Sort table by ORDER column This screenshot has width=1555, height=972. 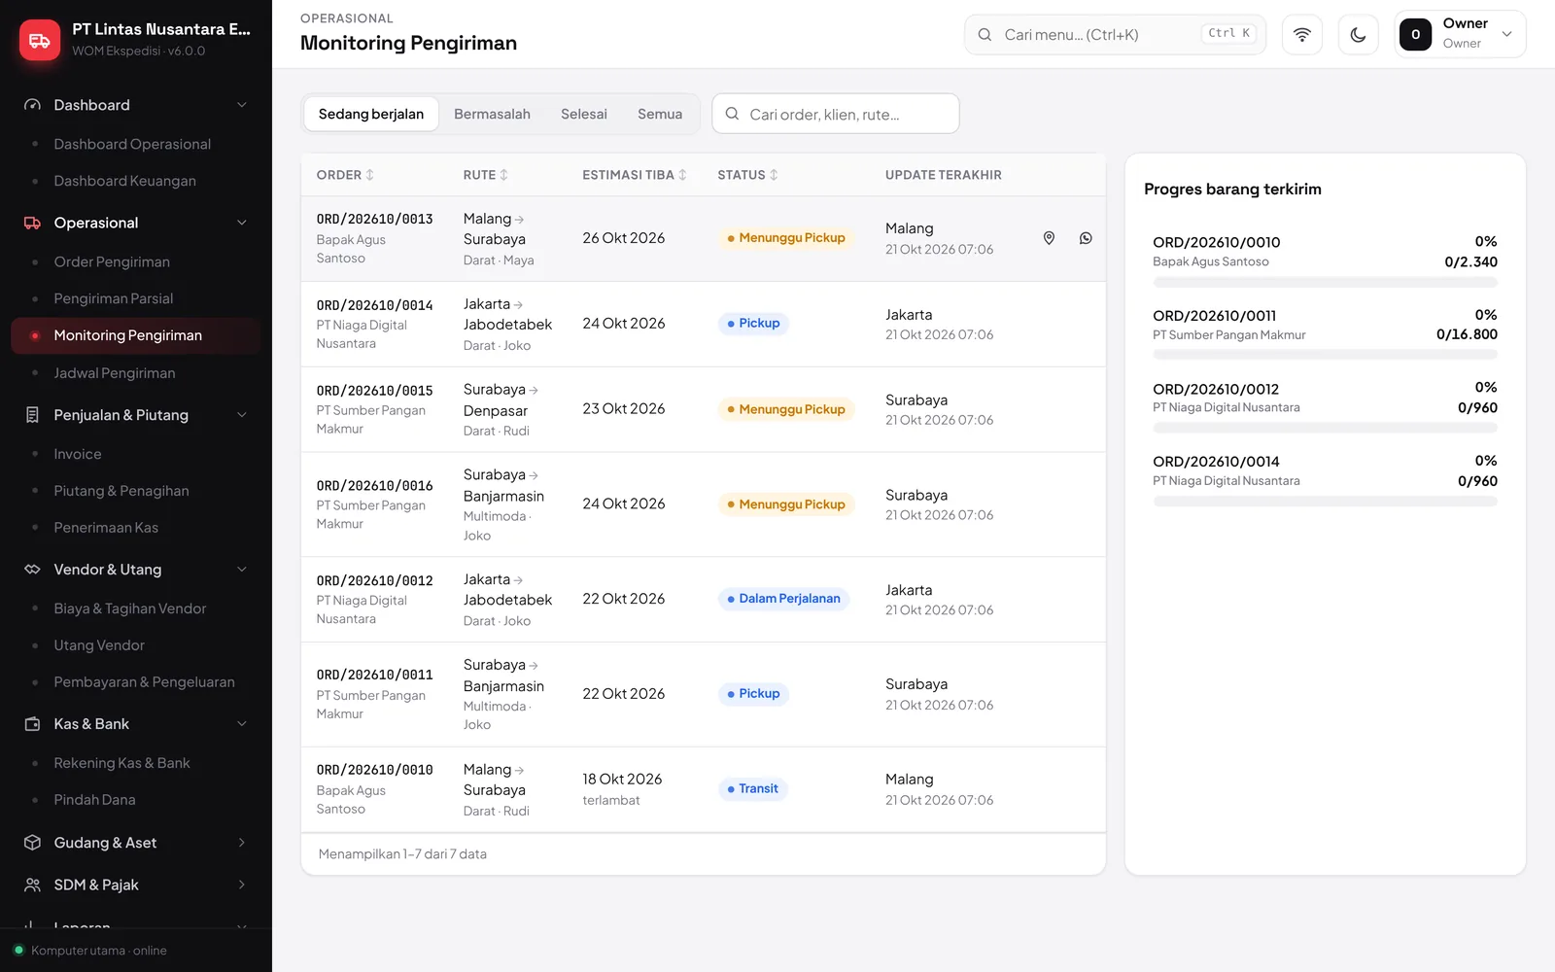(345, 175)
